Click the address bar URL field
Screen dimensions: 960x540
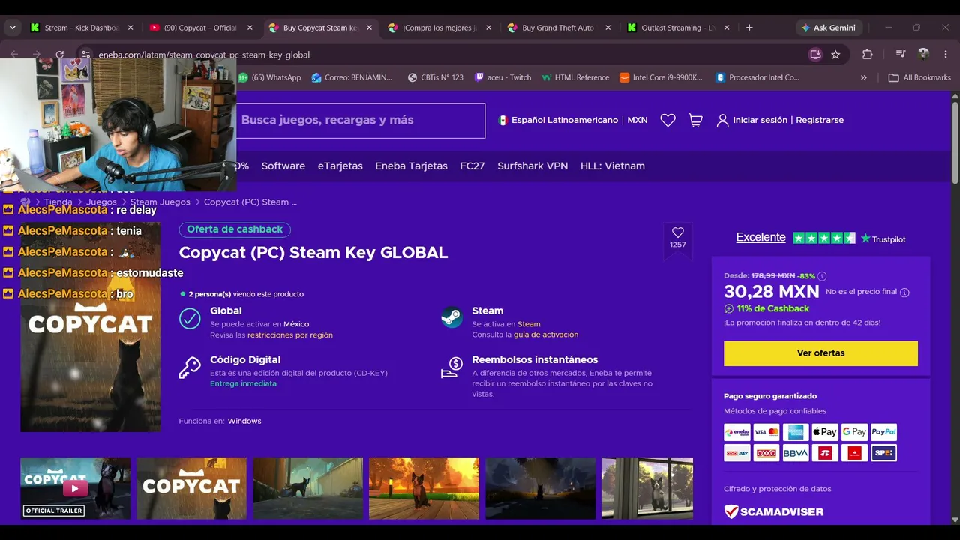pyautogui.click(x=450, y=55)
